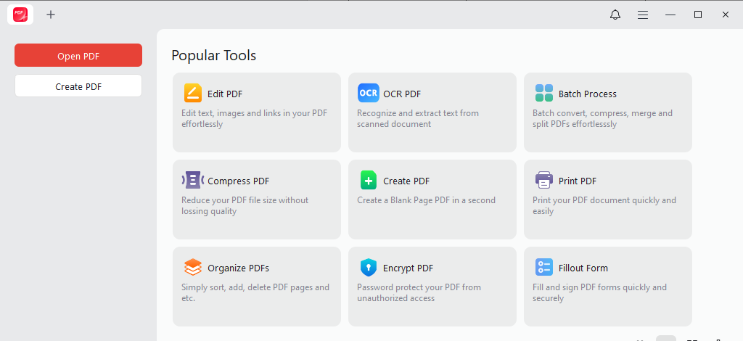The image size is (743, 341).
Task: Click the green Create PDF plus icon
Action: (x=368, y=181)
